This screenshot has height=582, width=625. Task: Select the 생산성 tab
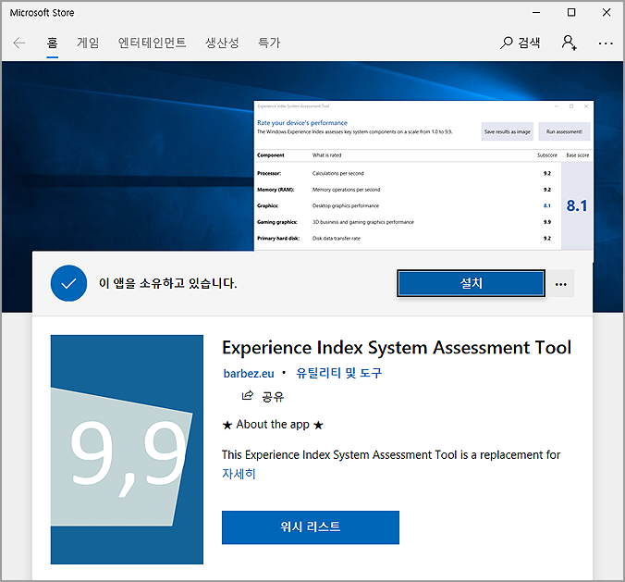click(222, 43)
